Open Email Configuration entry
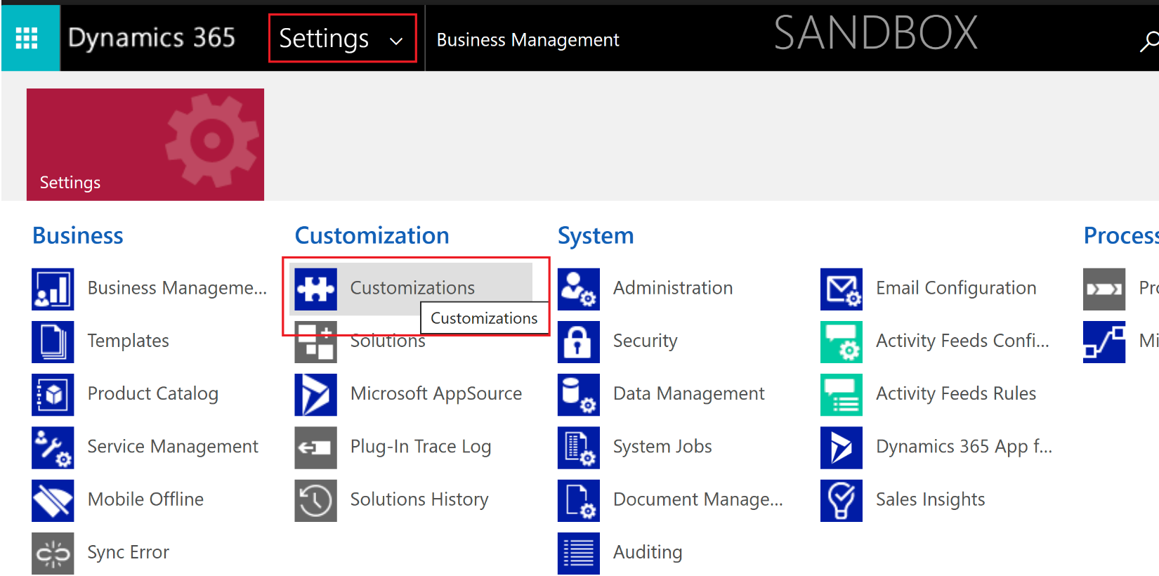Image resolution: width=1159 pixels, height=576 pixels. click(956, 288)
